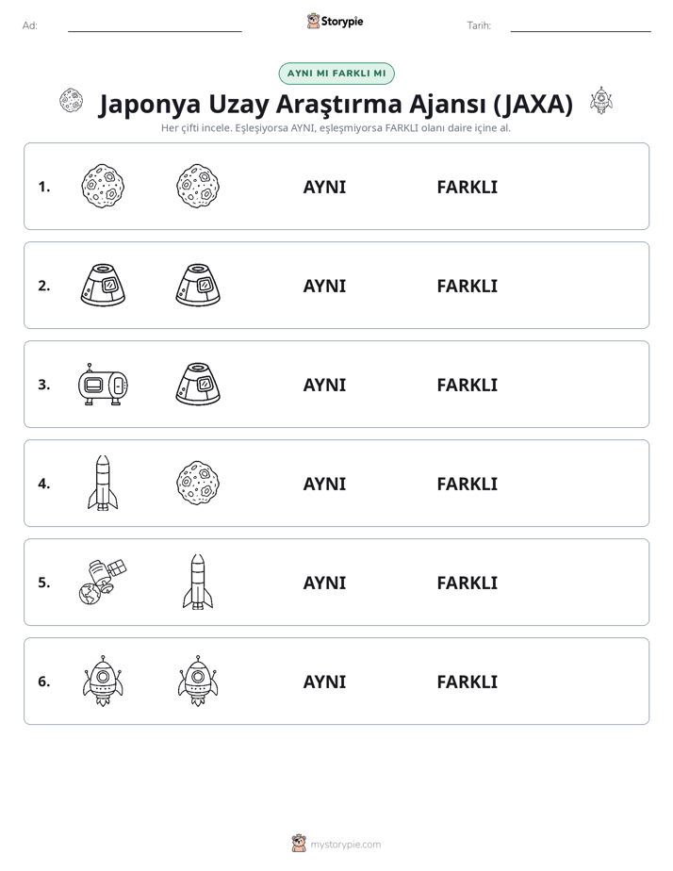
Task: Click the Ad name line field
Action: (155, 25)
